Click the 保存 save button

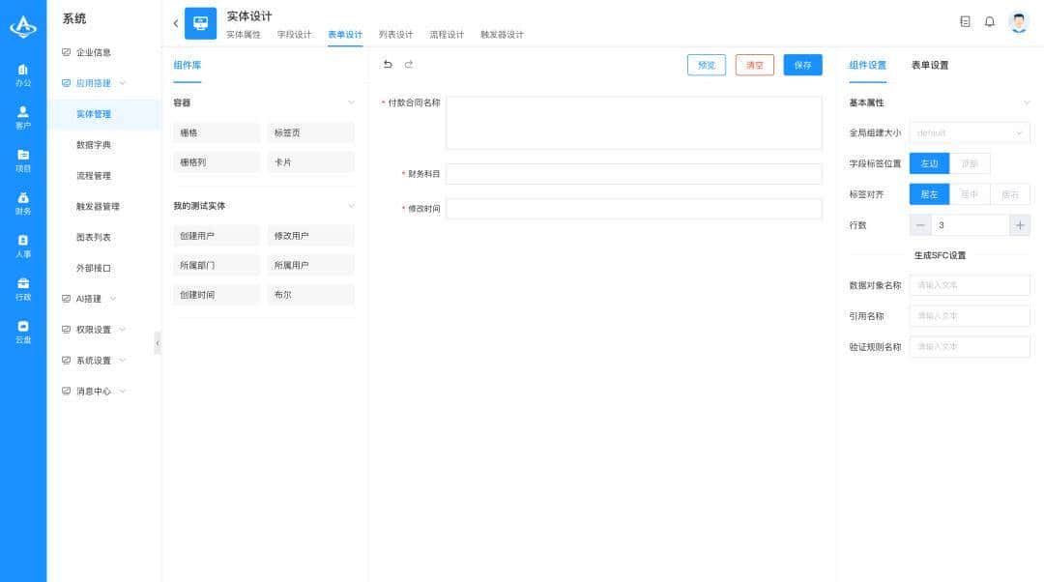tap(802, 65)
